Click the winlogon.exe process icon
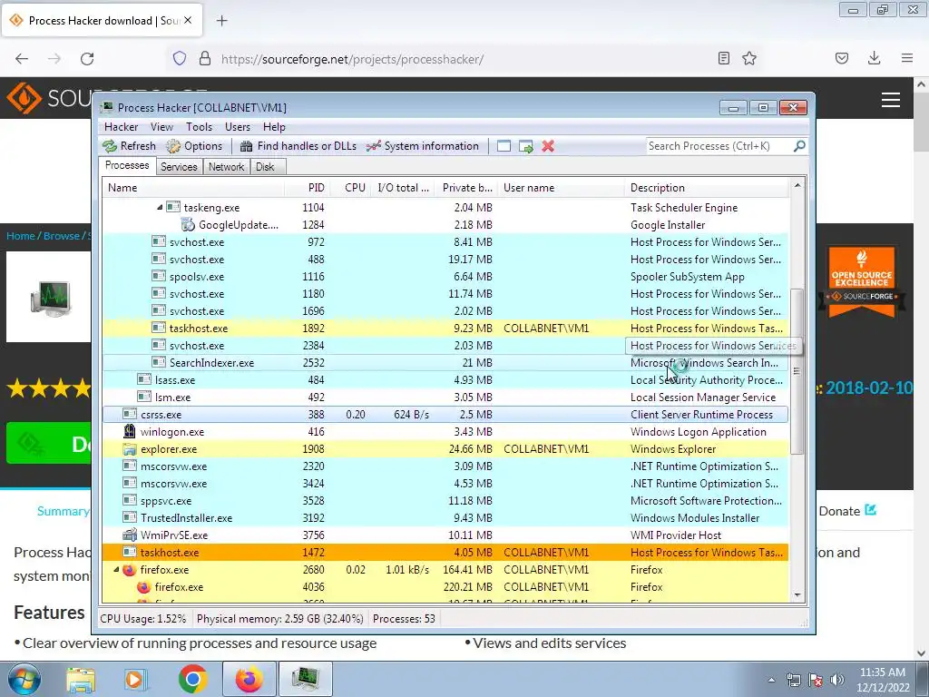929x697 pixels. [x=130, y=431]
